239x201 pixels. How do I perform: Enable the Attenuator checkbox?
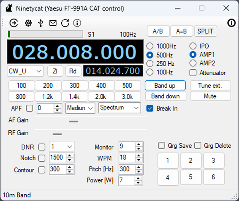[193, 72]
